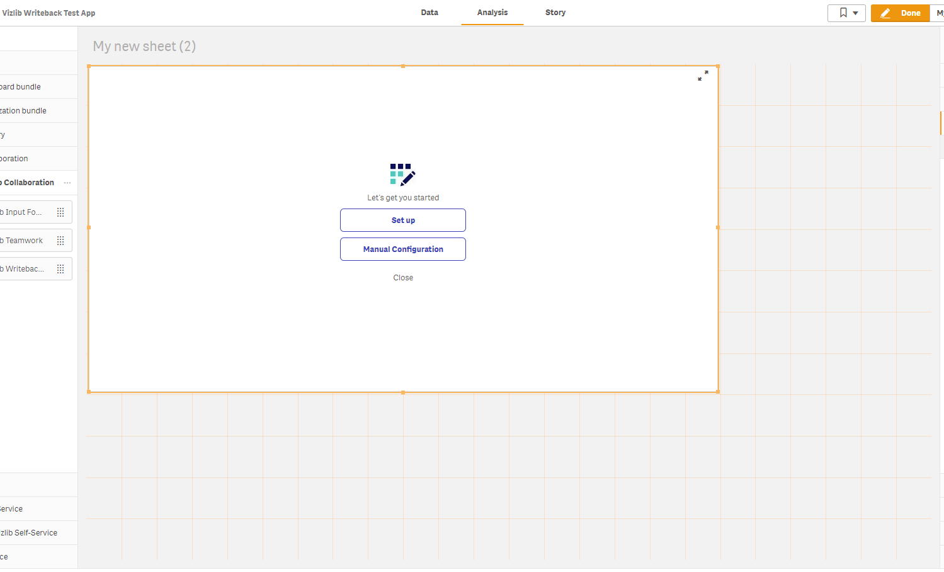This screenshot has width=944, height=572.
Task: Click the bookmark icon in the top bar
Action: click(x=843, y=13)
